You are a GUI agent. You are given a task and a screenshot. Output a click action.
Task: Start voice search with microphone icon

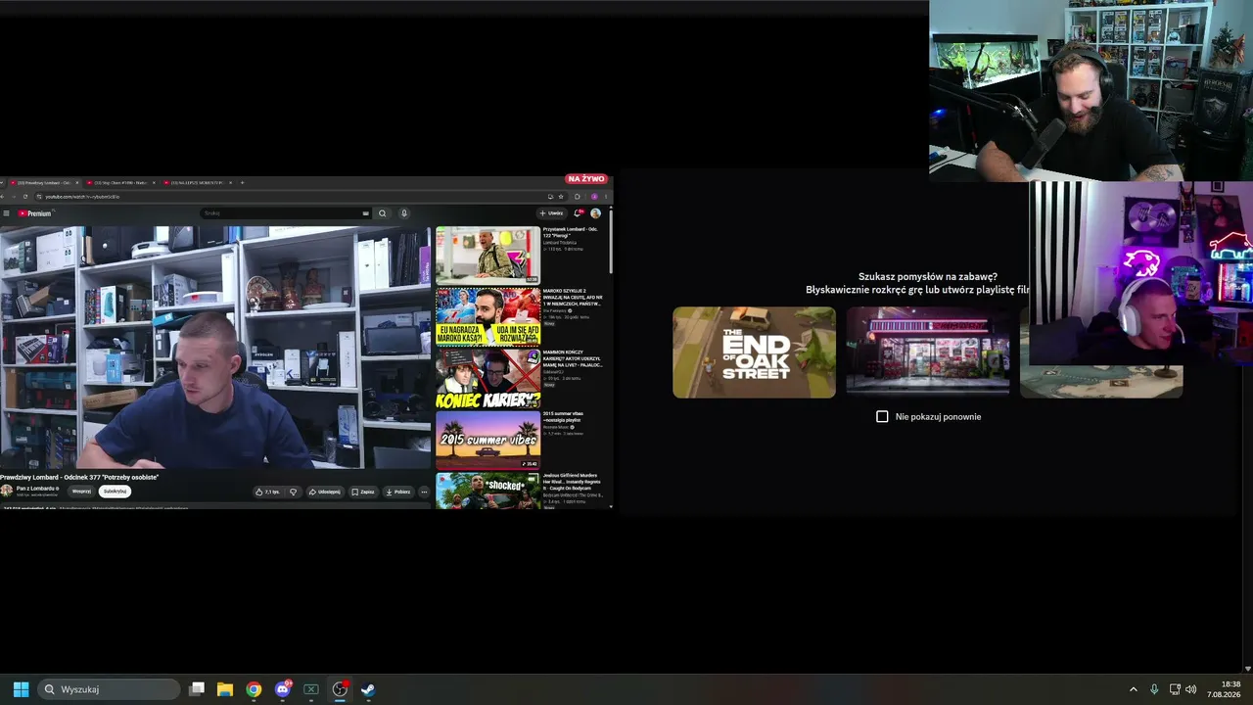[404, 213]
